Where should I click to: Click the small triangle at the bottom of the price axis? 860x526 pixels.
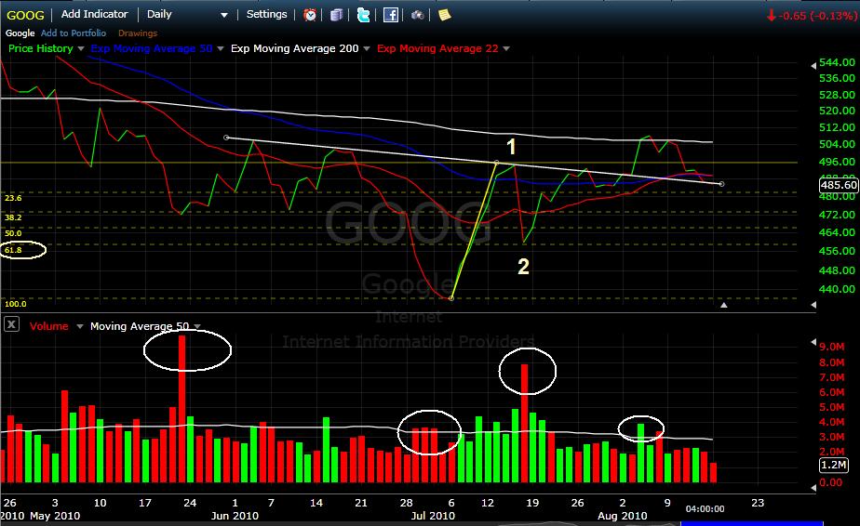[813, 305]
